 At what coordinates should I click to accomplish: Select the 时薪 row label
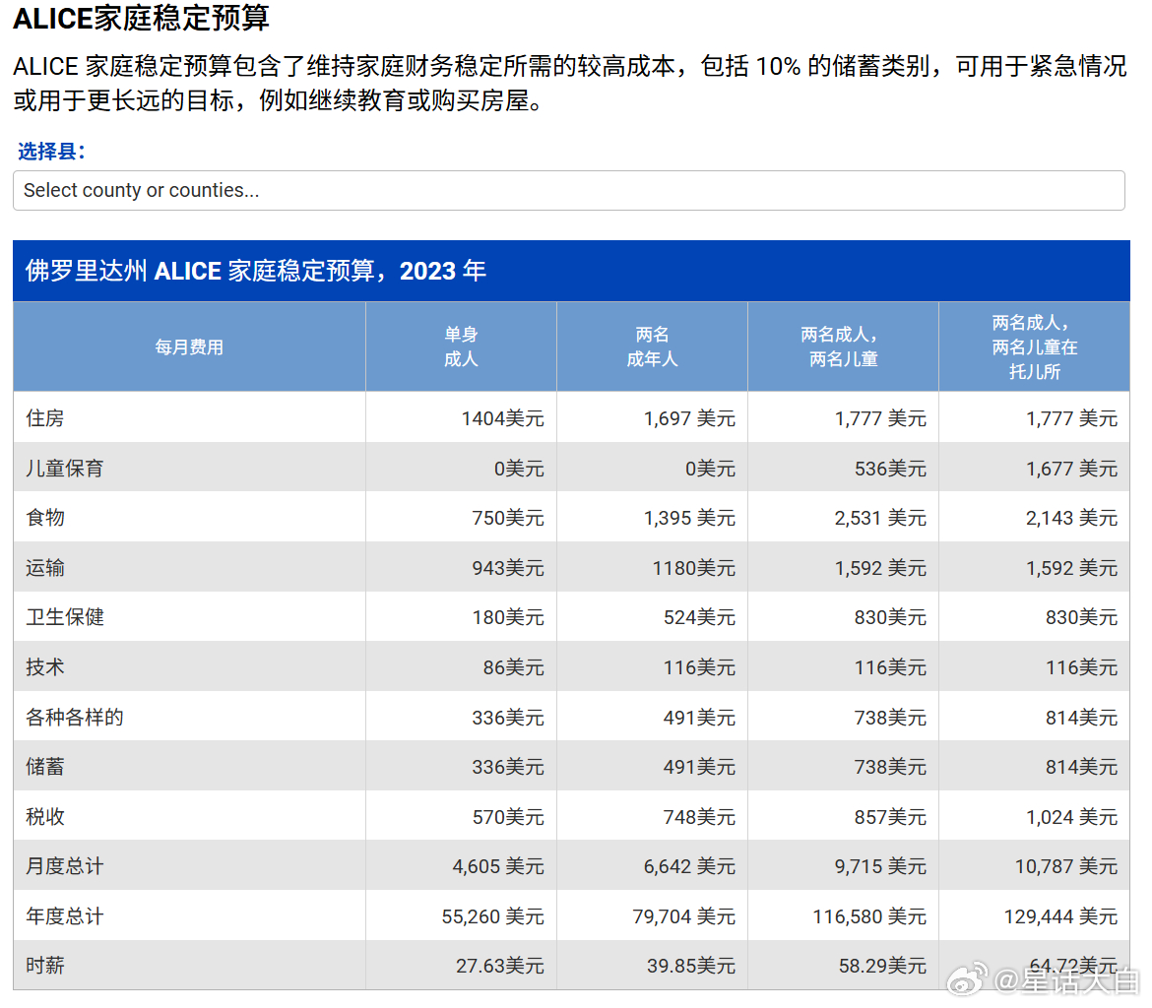pos(45,965)
